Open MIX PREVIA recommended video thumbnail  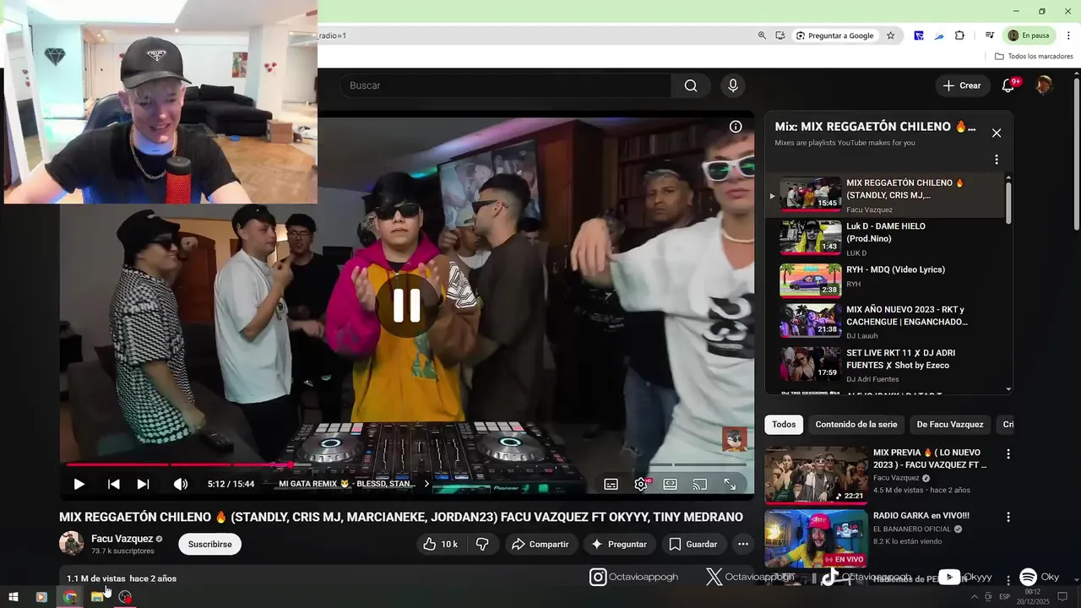click(816, 475)
